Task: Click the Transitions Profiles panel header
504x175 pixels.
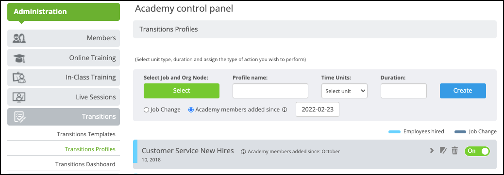Action: 315,29
